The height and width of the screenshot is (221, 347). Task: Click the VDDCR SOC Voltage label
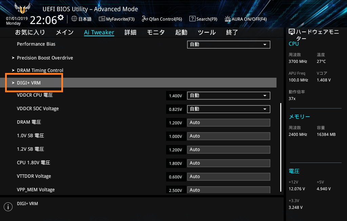[38, 108]
